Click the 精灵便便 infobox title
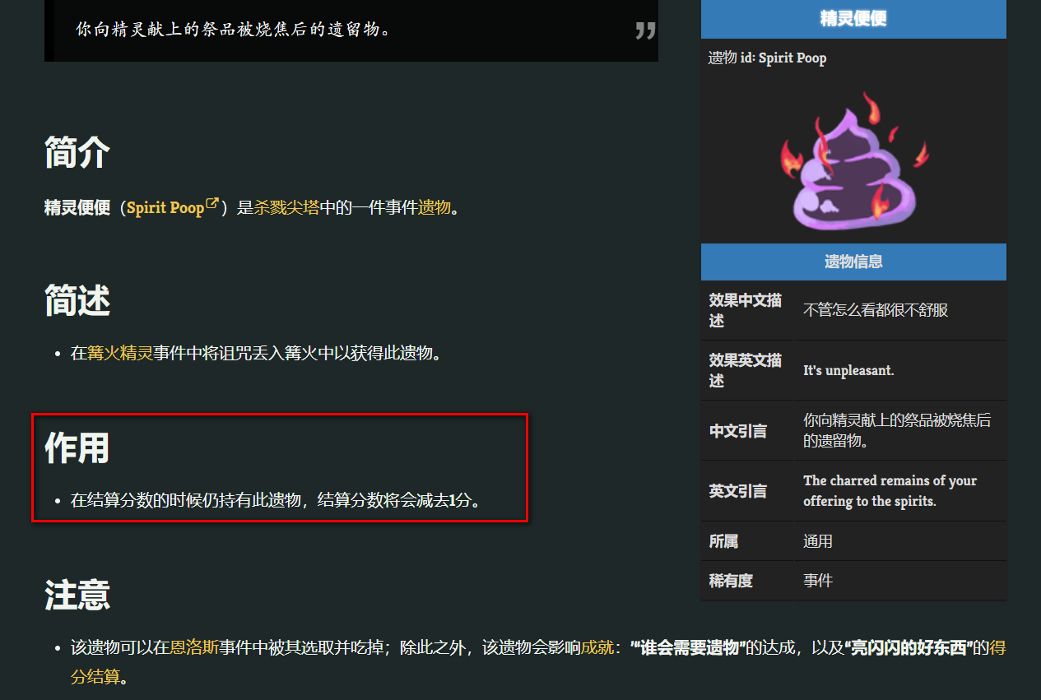1041x700 pixels. point(853,19)
